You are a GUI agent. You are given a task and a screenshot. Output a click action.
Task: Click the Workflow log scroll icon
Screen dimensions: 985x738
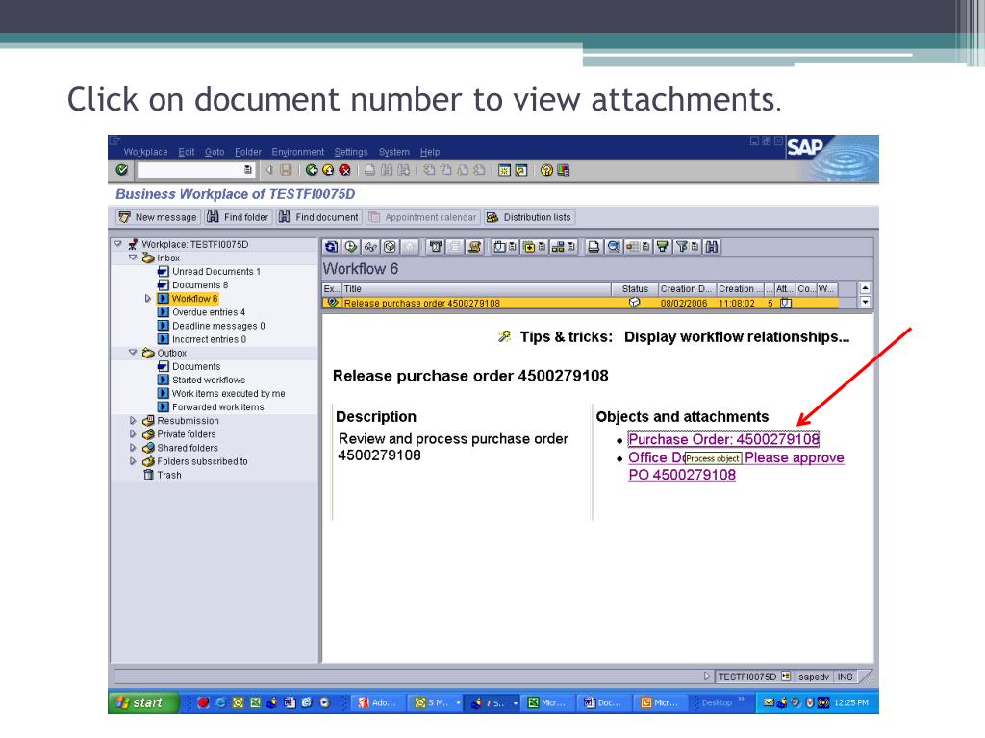click(474, 247)
